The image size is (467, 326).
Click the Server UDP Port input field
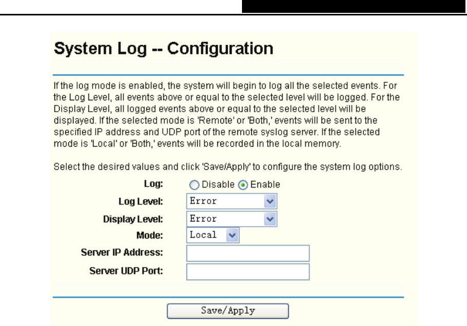[248, 272]
